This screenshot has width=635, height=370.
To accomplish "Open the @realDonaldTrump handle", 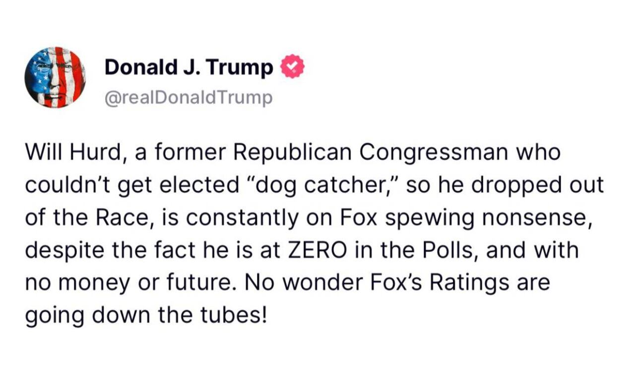I will tap(189, 98).
